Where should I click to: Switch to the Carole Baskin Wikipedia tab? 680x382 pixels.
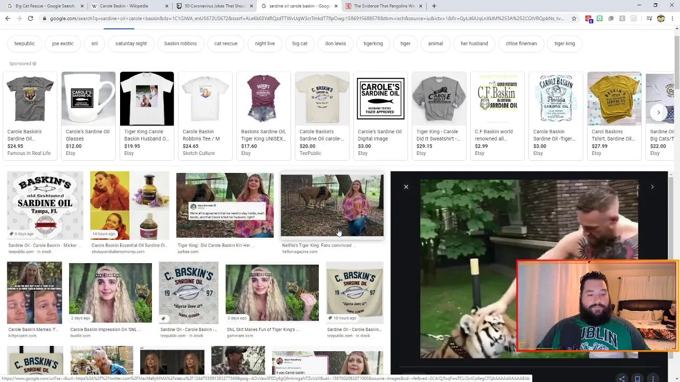(x=129, y=6)
